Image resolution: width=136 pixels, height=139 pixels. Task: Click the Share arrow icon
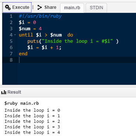(40, 7)
